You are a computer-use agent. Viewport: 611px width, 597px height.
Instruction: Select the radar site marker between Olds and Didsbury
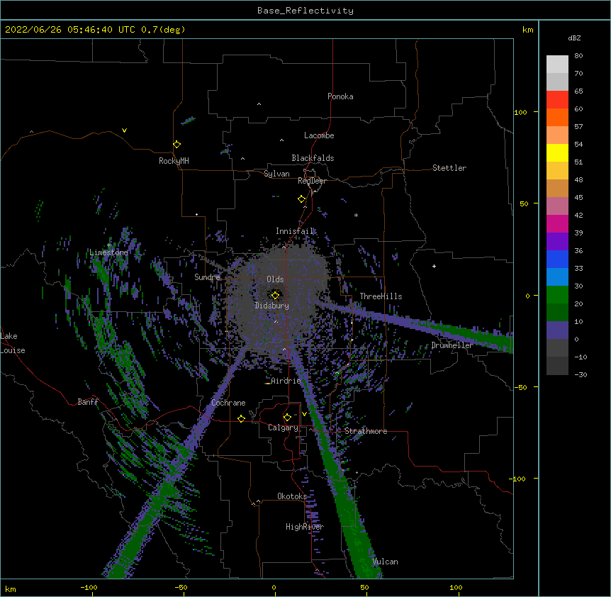pos(276,295)
